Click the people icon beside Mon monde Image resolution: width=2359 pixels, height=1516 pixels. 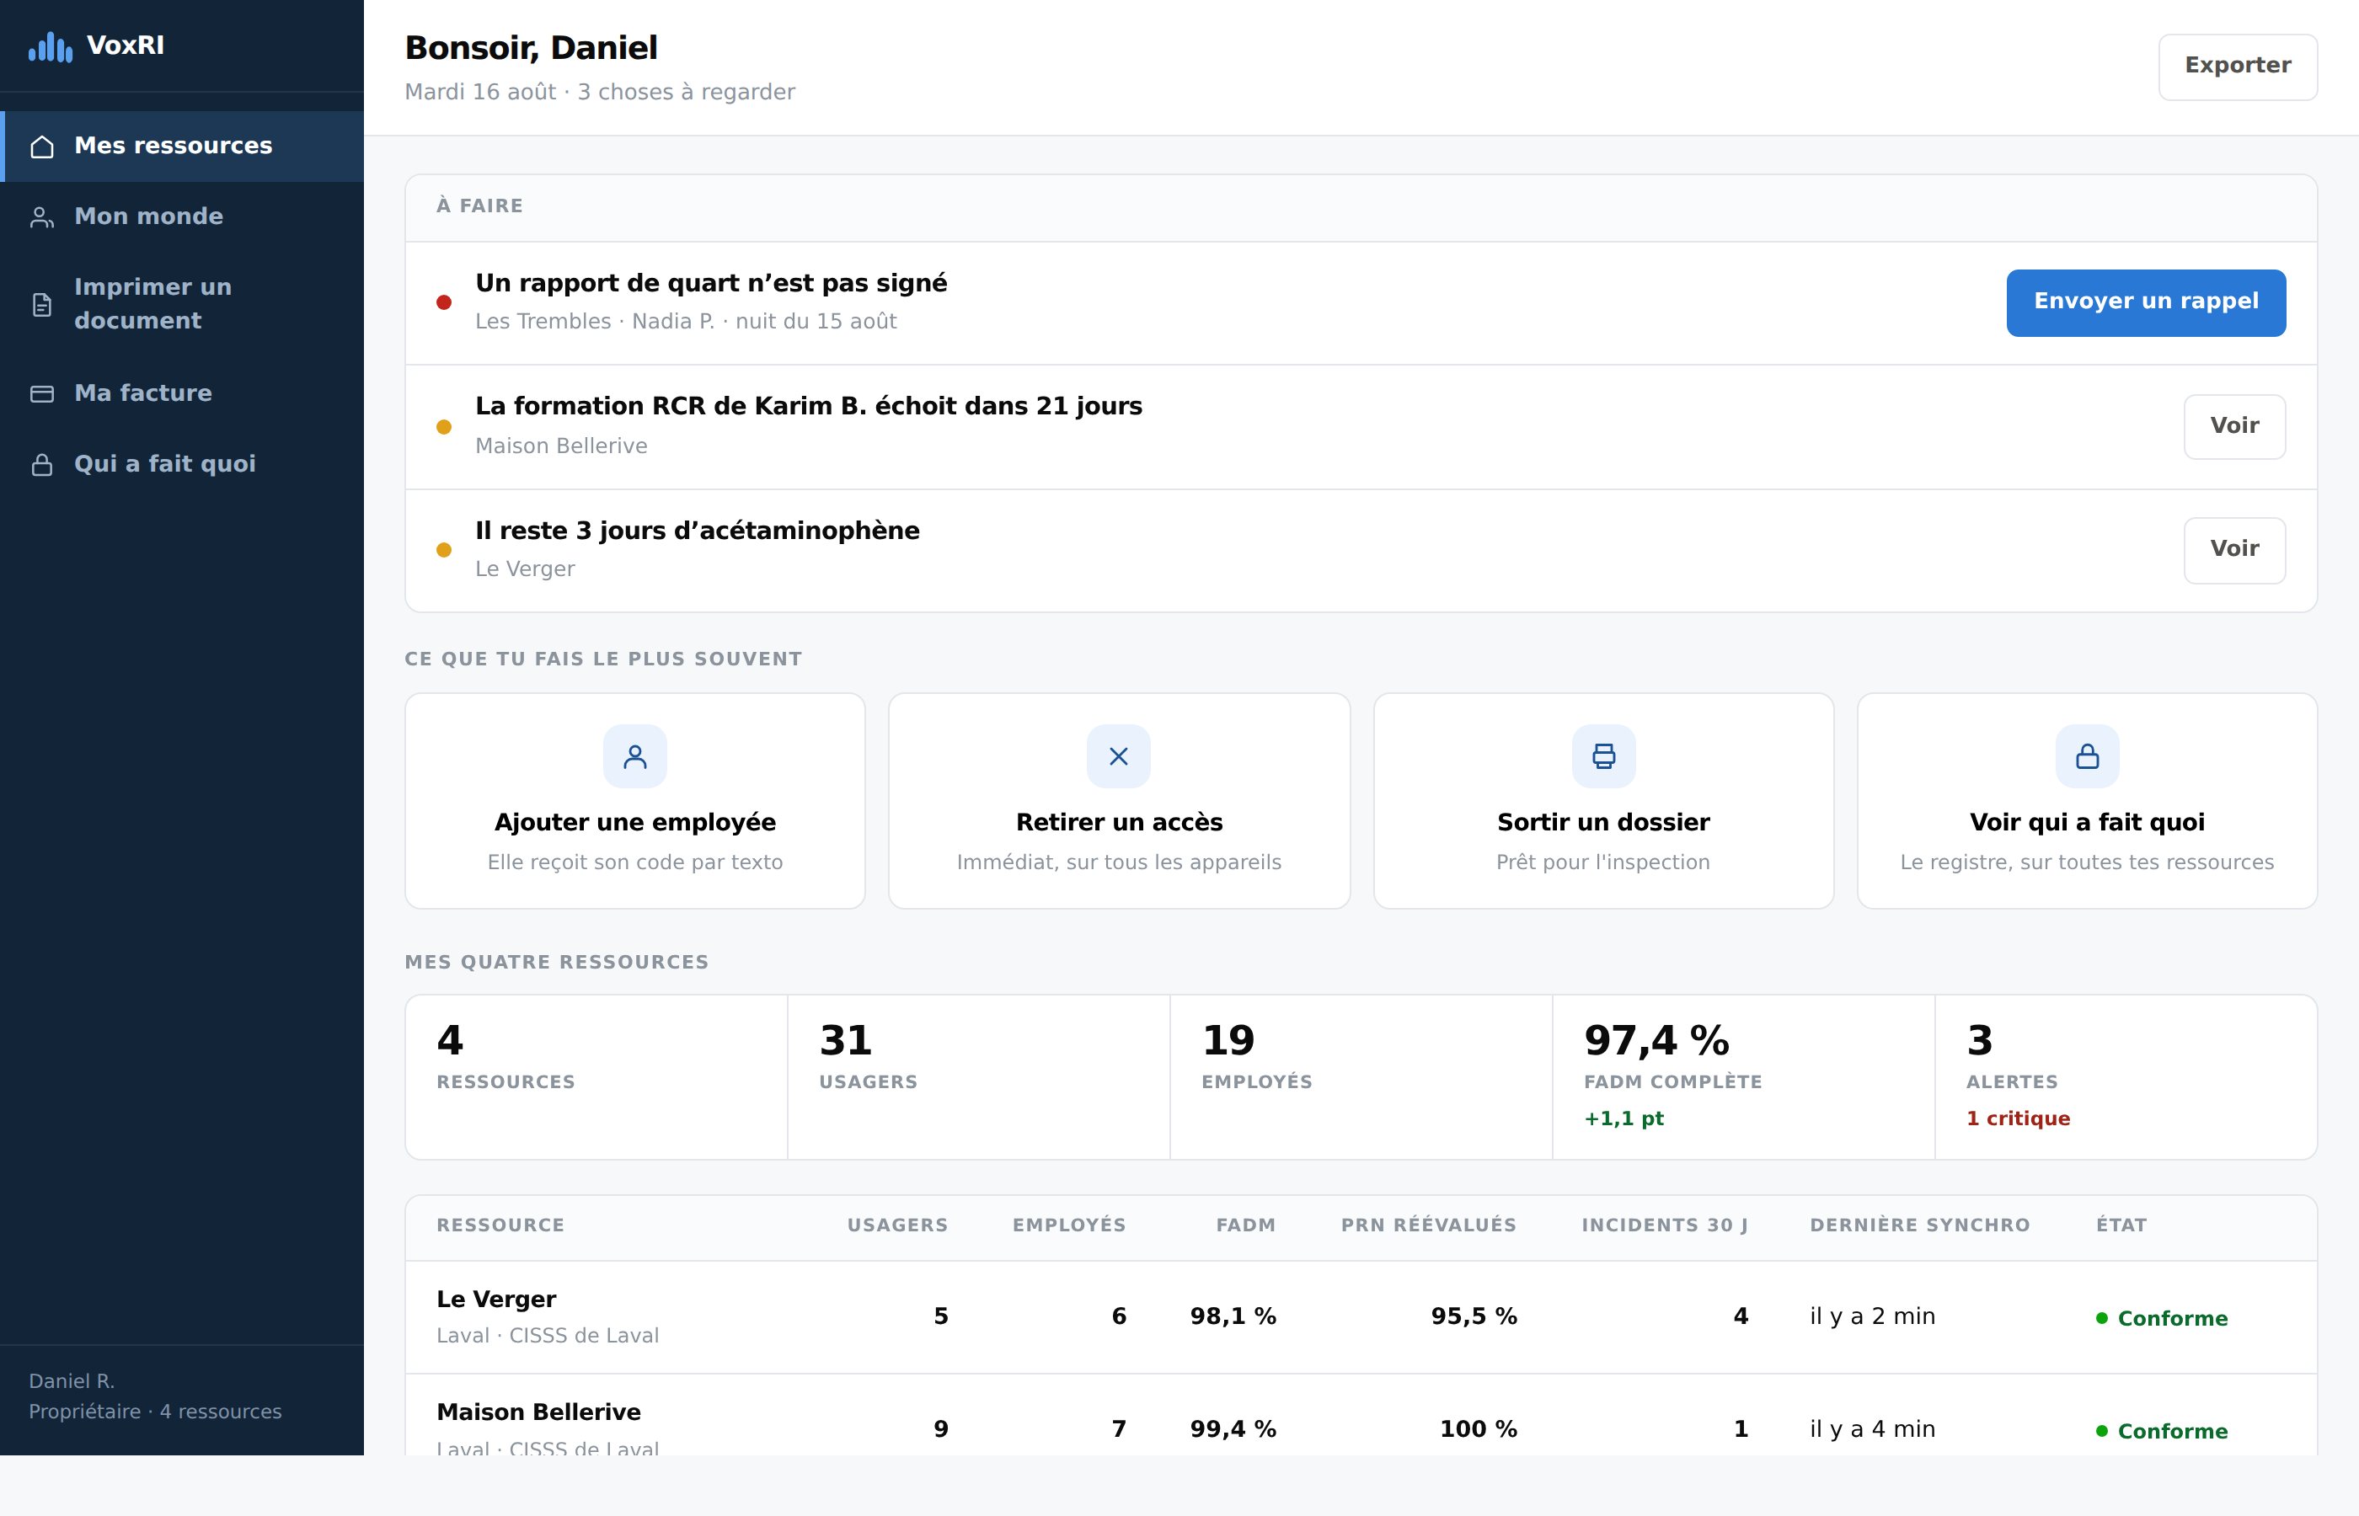click(42, 217)
